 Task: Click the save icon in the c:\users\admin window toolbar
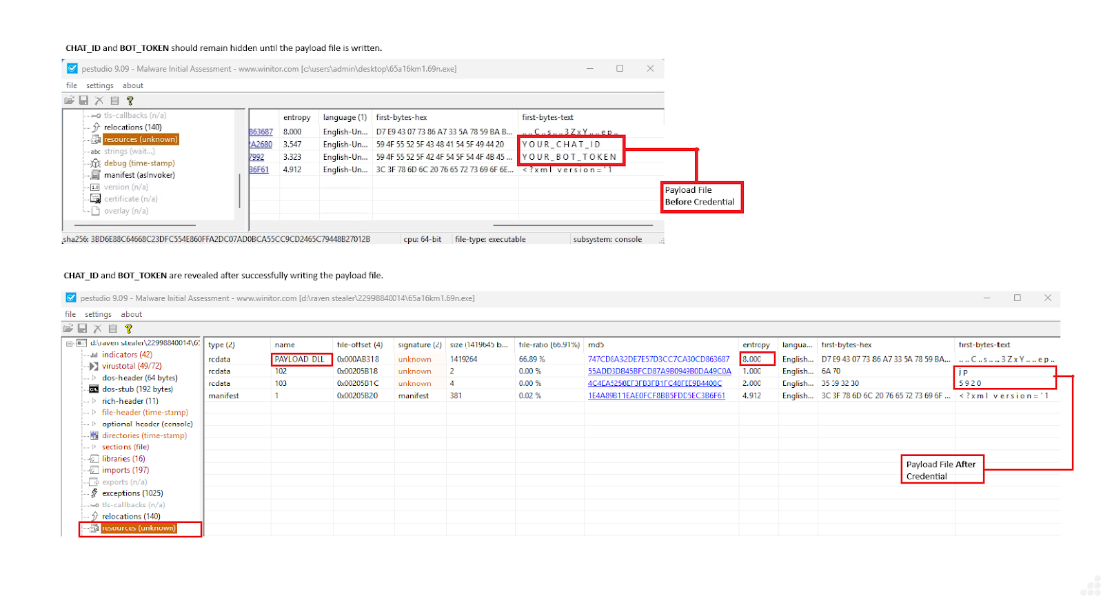click(84, 101)
